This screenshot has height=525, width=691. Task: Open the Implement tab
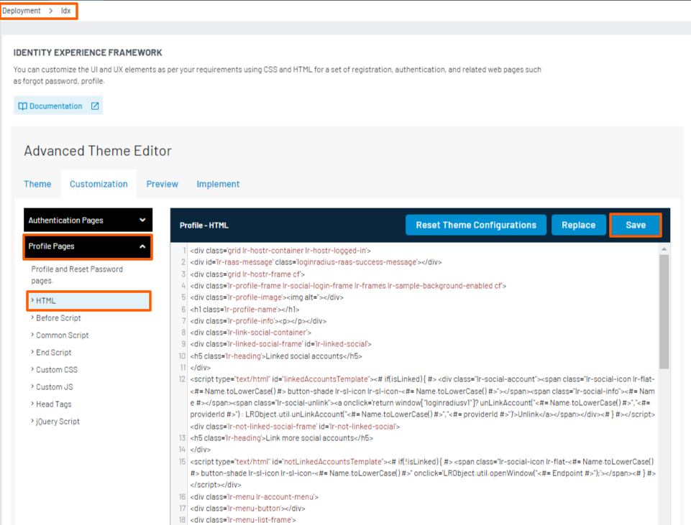218,184
